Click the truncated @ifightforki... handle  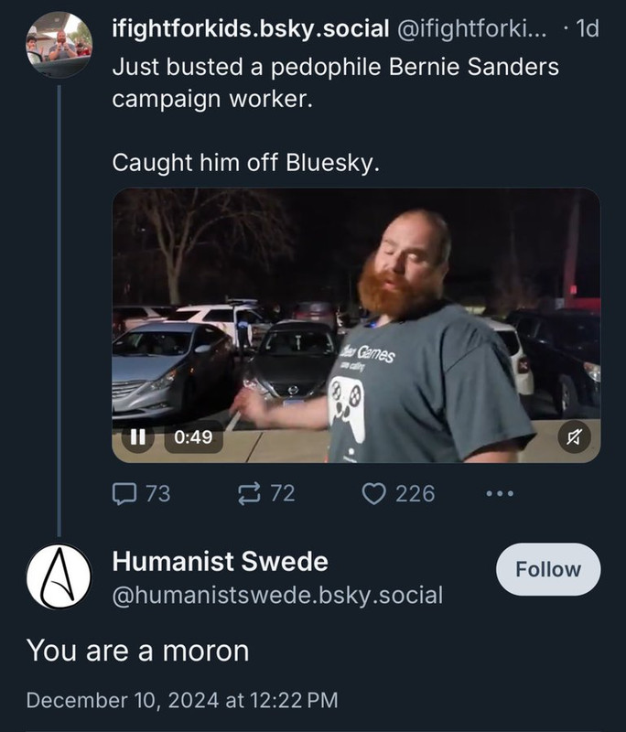[x=470, y=28]
